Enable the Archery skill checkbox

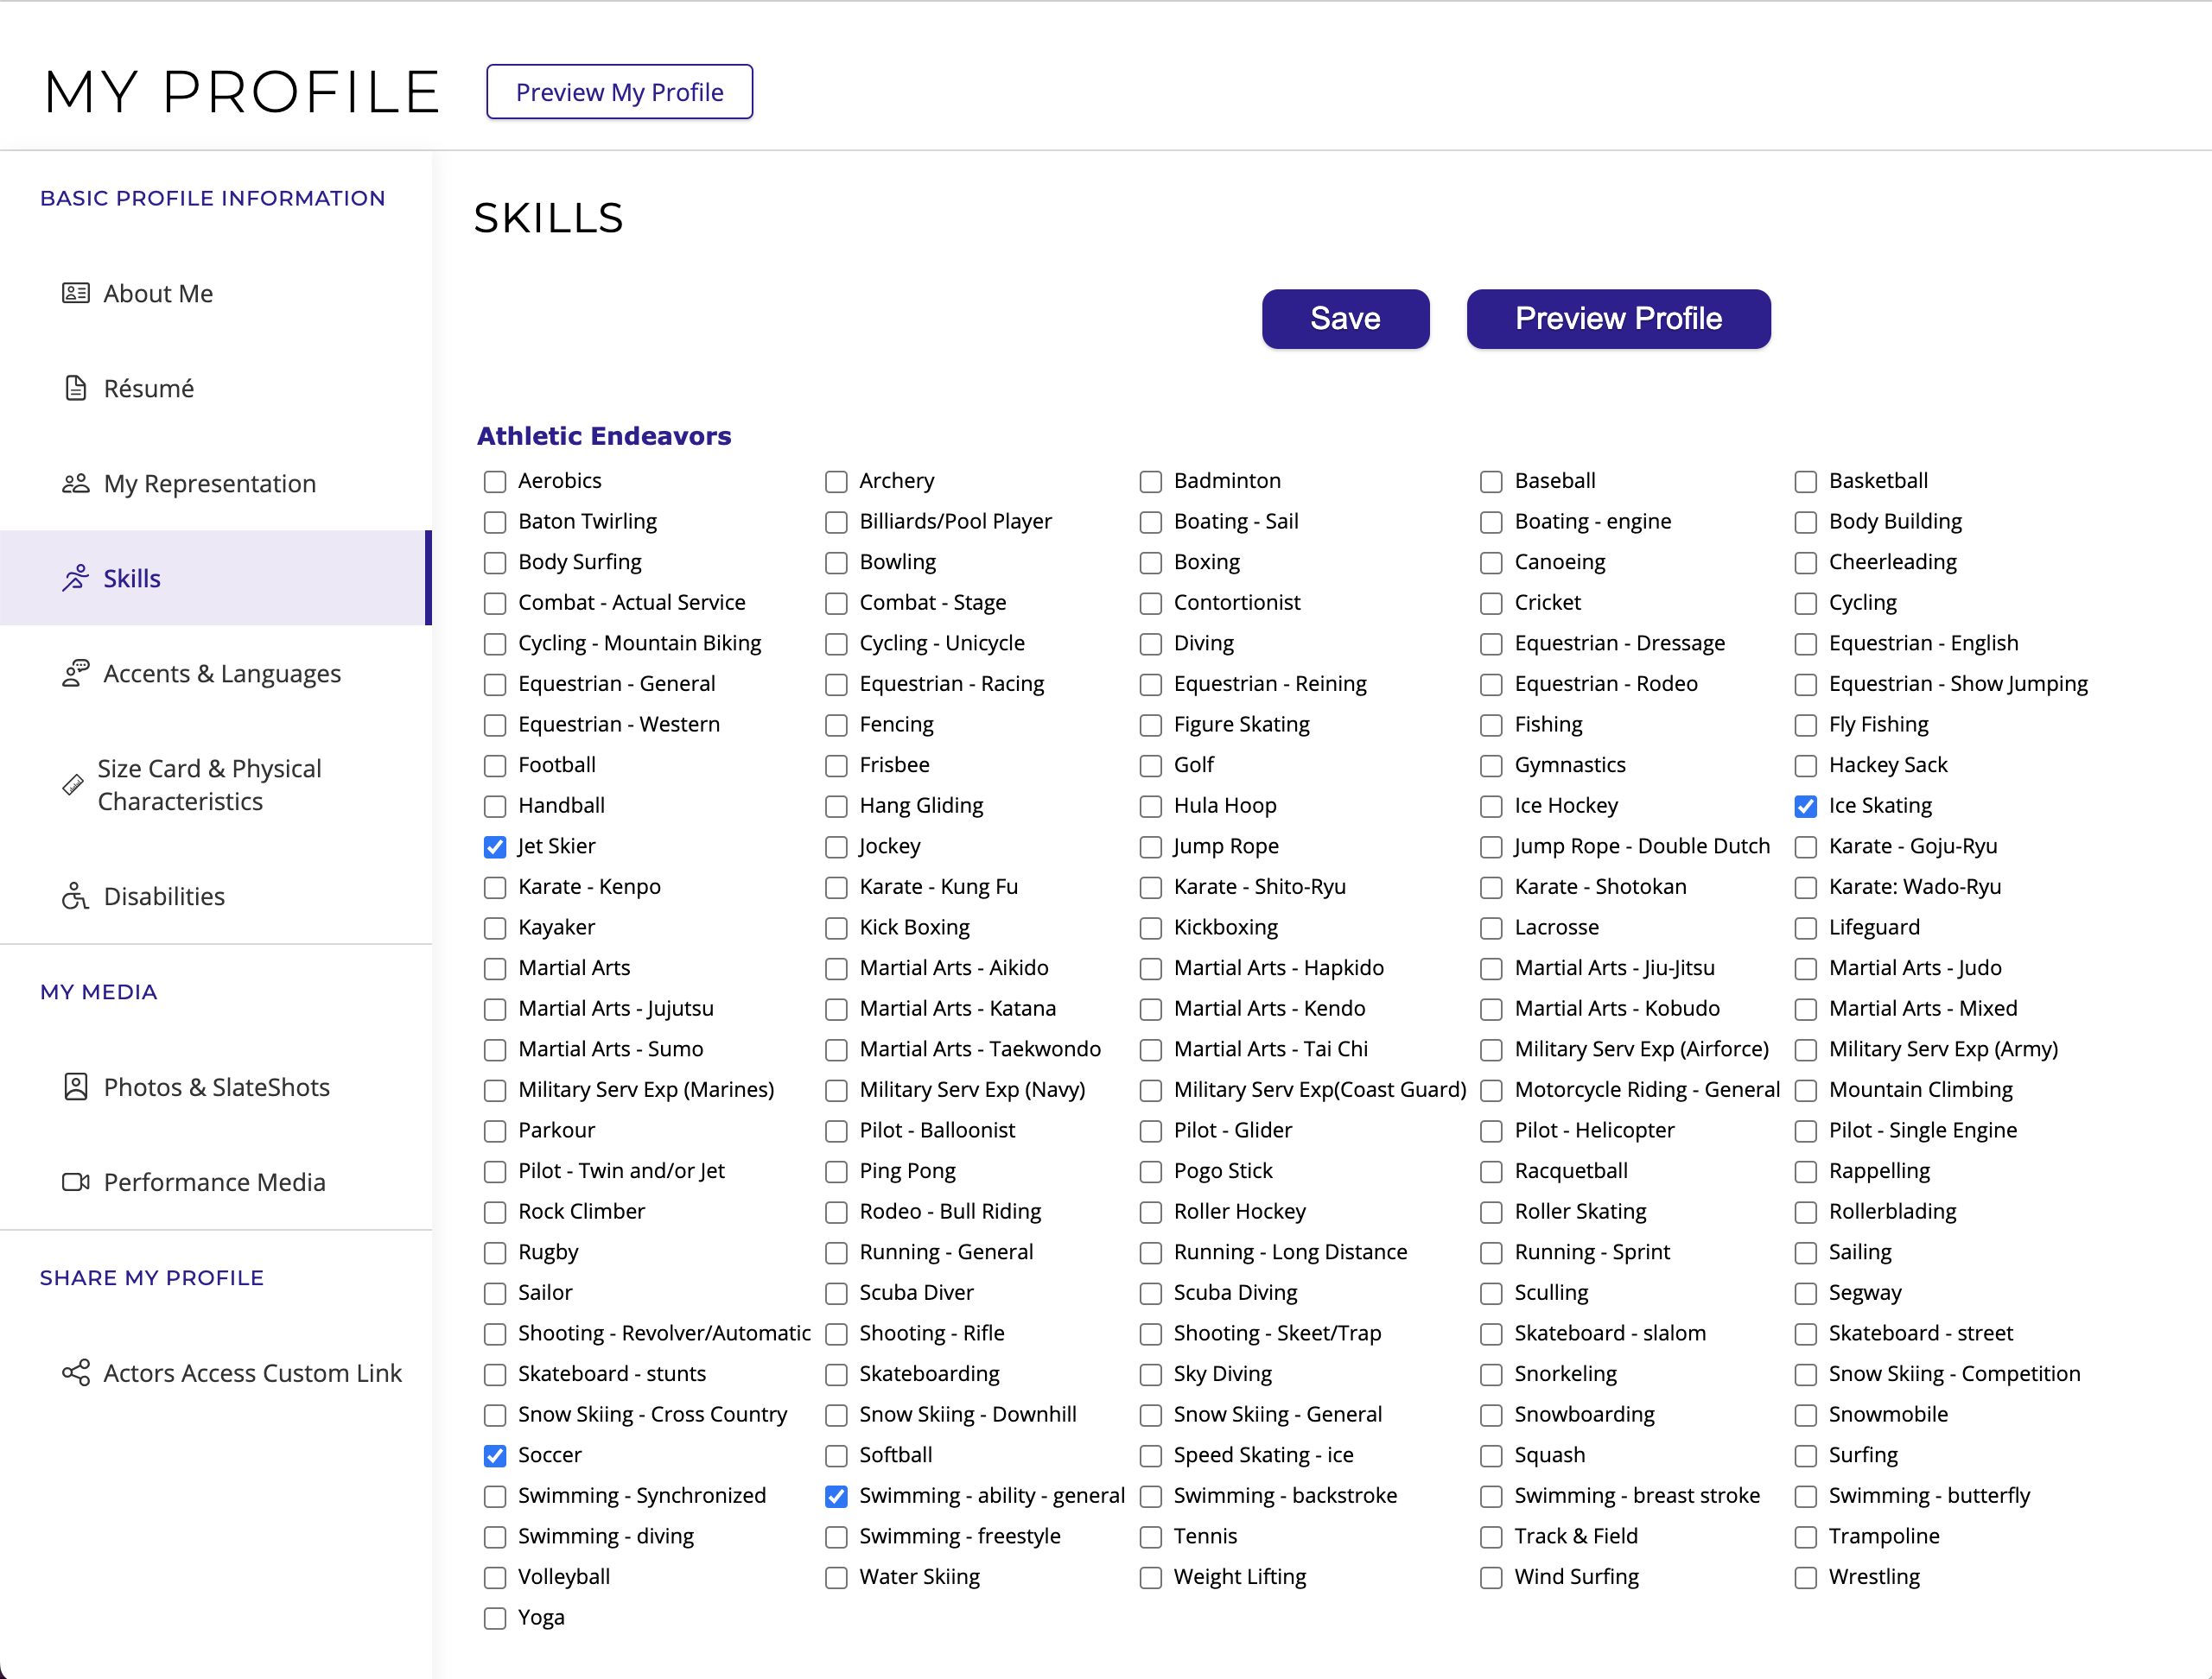tap(836, 482)
